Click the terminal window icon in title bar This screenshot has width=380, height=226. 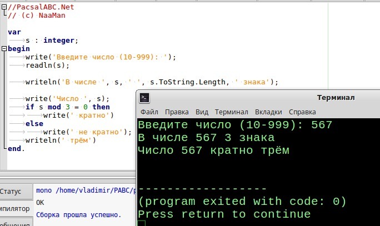(x=144, y=98)
